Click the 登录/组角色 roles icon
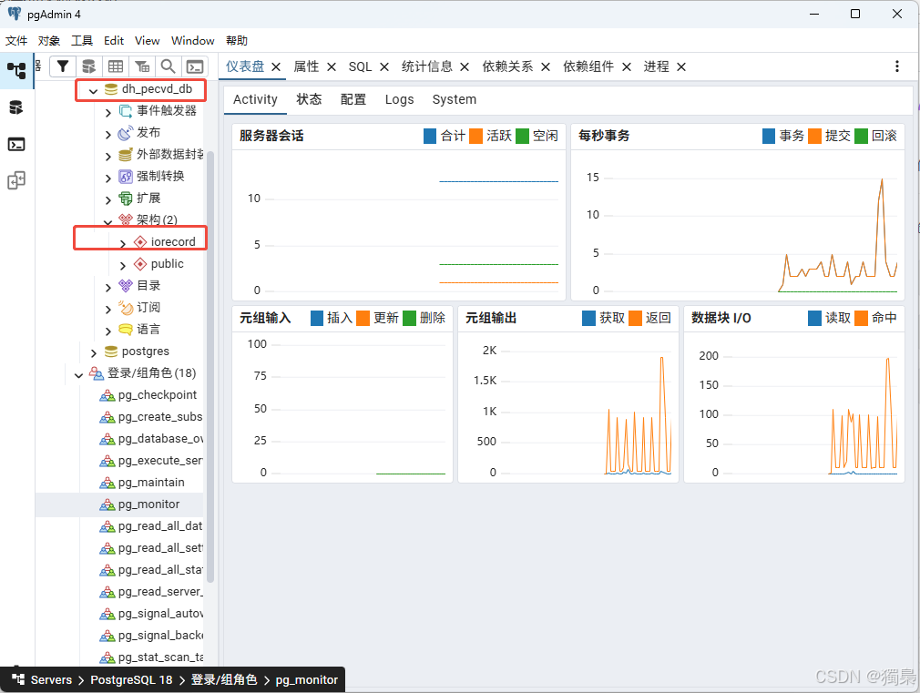Viewport: 920px width, 693px height. [97, 373]
